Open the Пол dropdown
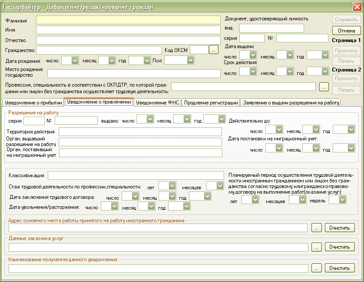 point(190,60)
